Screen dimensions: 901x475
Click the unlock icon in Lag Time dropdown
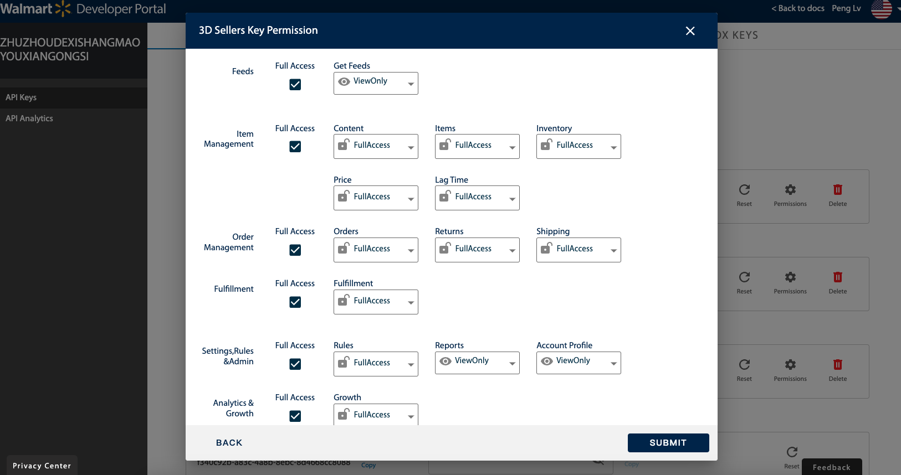point(445,196)
